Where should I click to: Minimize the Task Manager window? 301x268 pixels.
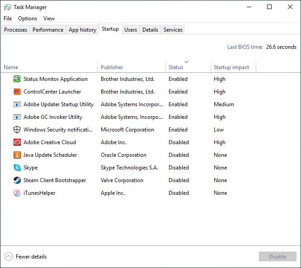click(x=249, y=7)
